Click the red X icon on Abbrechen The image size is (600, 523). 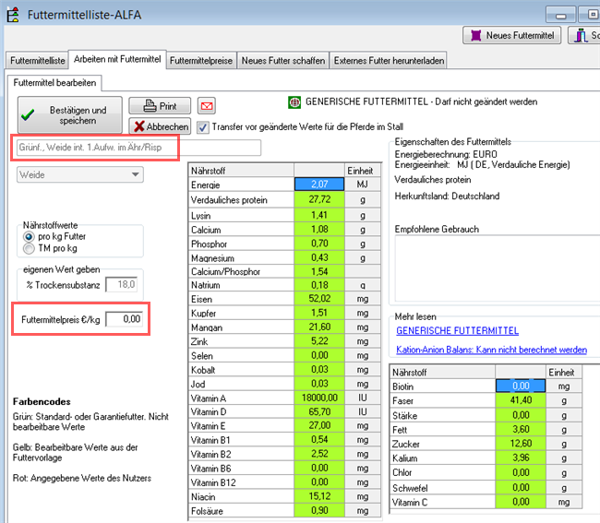pyautogui.click(x=139, y=126)
